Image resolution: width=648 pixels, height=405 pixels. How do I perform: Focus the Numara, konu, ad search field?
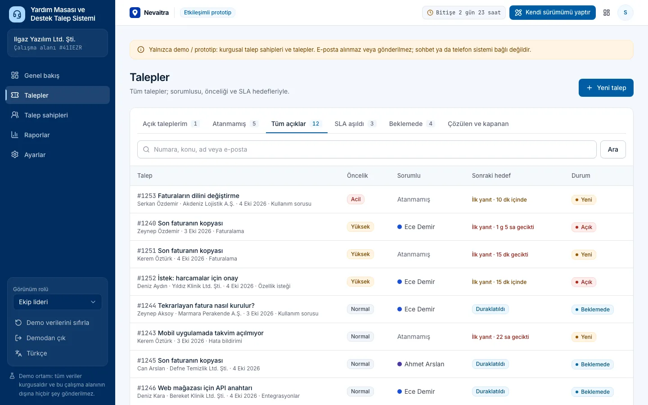tap(367, 149)
